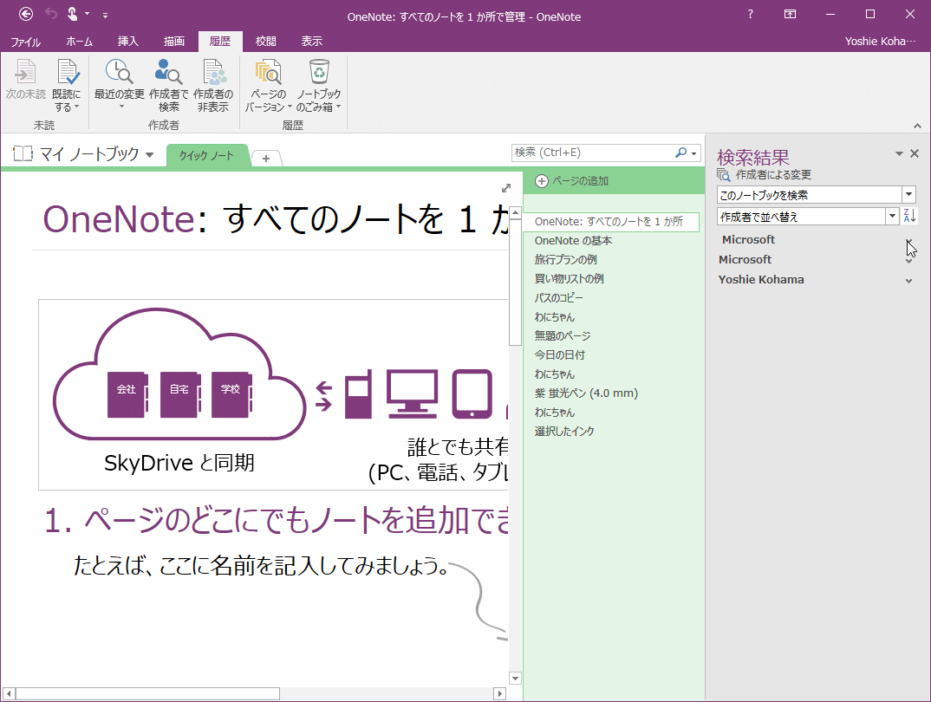The width and height of the screenshot is (931, 702).
Task: Click the SkyDrive と同期 caption
Action: (179, 463)
